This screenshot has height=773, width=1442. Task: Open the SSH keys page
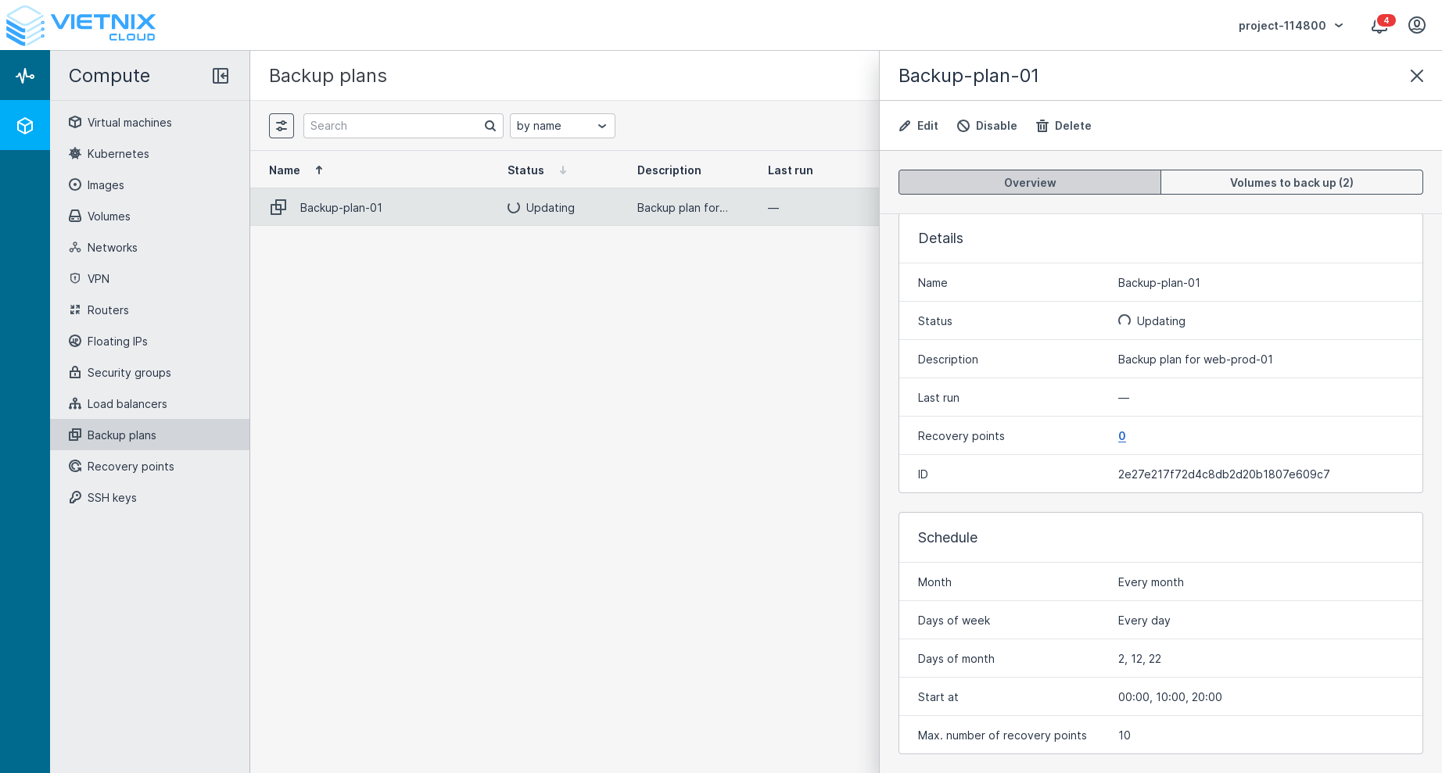click(x=112, y=498)
